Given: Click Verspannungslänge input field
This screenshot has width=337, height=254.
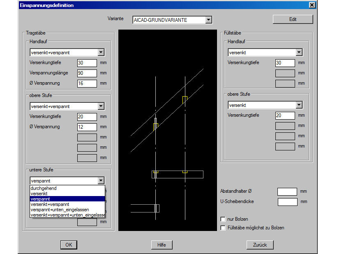Looking at the screenshot, I should (87, 73).
